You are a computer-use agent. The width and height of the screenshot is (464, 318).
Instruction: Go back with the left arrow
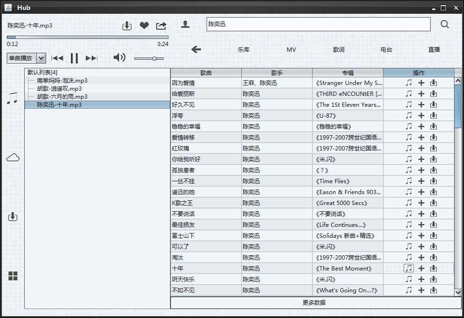tap(196, 49)
